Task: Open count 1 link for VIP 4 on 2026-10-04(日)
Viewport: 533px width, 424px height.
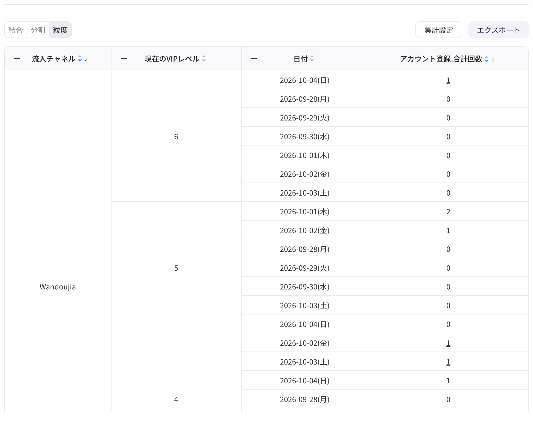Action: tap(448, 381)
